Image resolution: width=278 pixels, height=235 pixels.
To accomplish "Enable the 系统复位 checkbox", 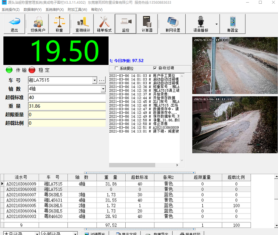I will pyautogui.click(x=117, y=68).
